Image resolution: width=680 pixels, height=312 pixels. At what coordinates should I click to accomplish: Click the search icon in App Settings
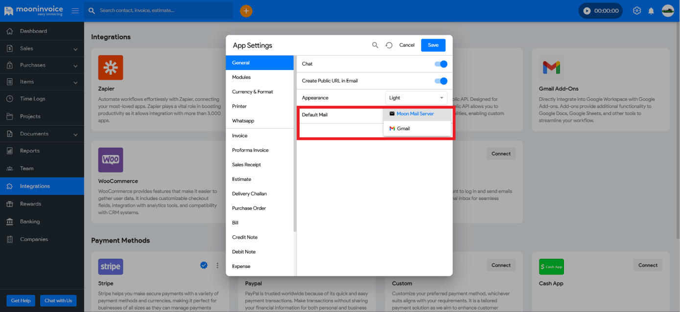pyautogui.click(x=375, y=45)
